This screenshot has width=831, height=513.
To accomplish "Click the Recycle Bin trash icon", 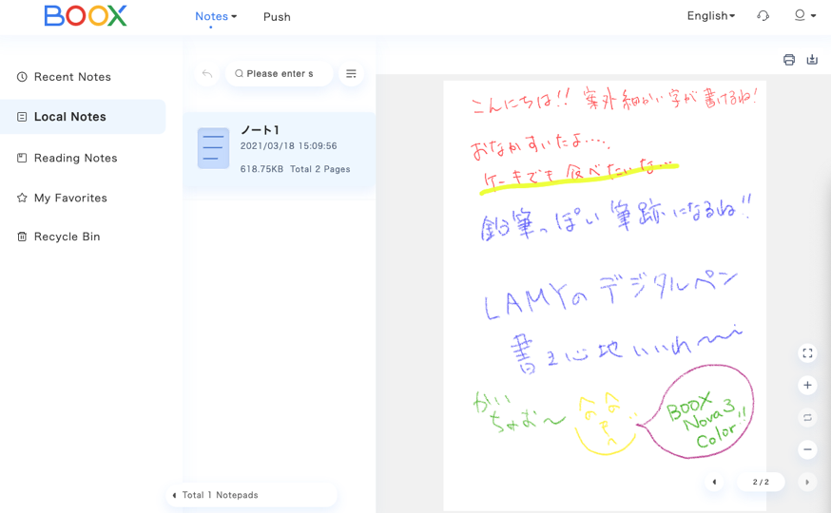I will tap(22, 237).
